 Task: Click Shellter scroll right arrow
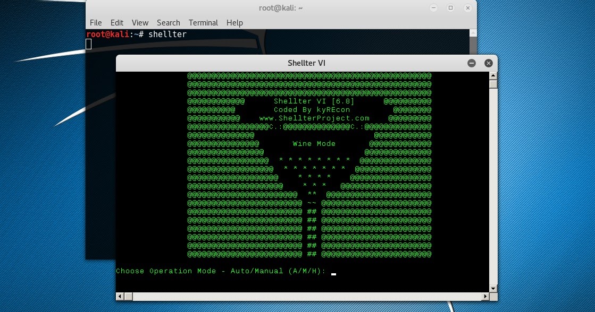[485, 297]
